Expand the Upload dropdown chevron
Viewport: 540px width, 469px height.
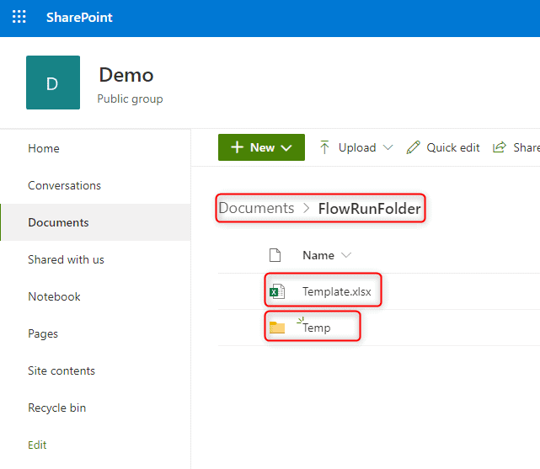[x=388, y=147]
